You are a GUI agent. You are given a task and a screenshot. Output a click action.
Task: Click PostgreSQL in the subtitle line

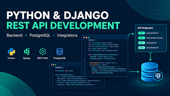point(40,35)
